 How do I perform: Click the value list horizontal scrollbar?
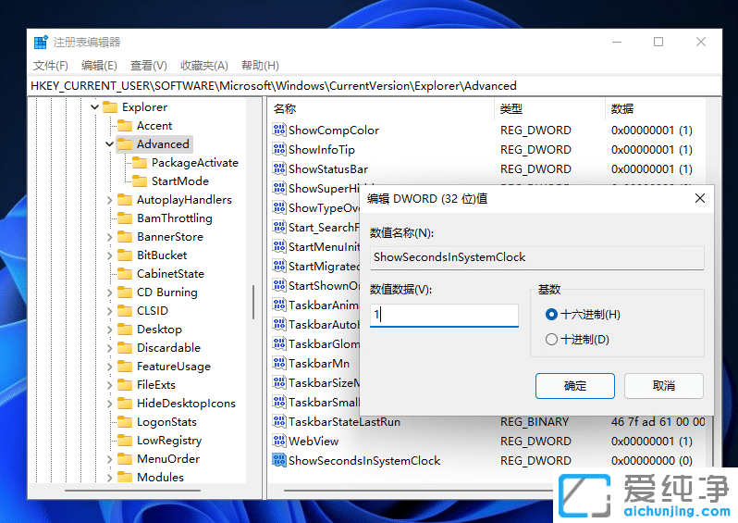tap(418, 491)
